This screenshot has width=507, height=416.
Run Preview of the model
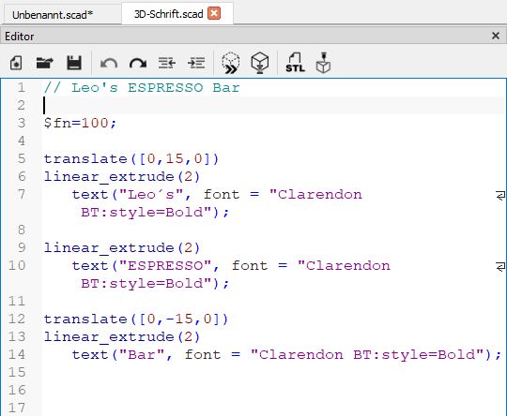231,63
